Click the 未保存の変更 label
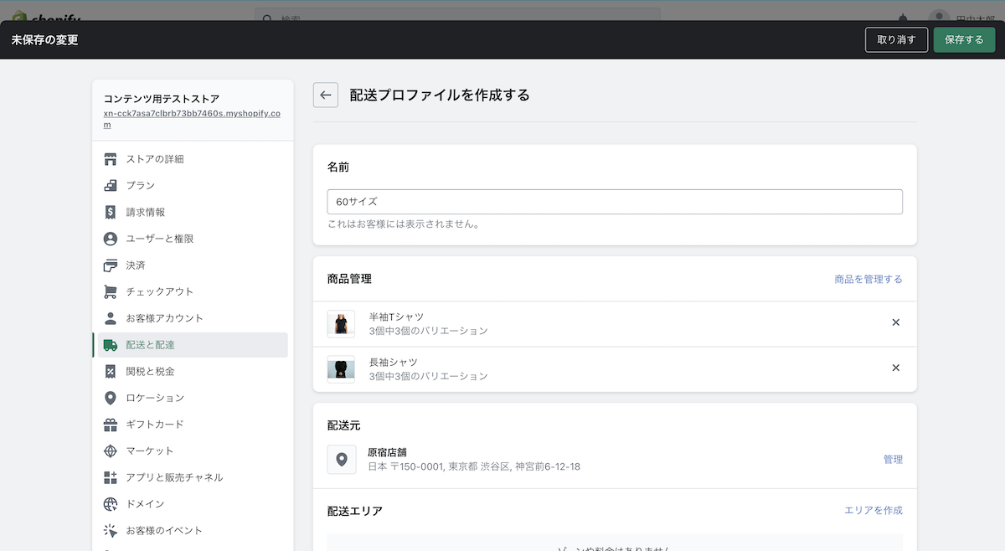Viewport: 1005px width, 551px height. (44, 39)
